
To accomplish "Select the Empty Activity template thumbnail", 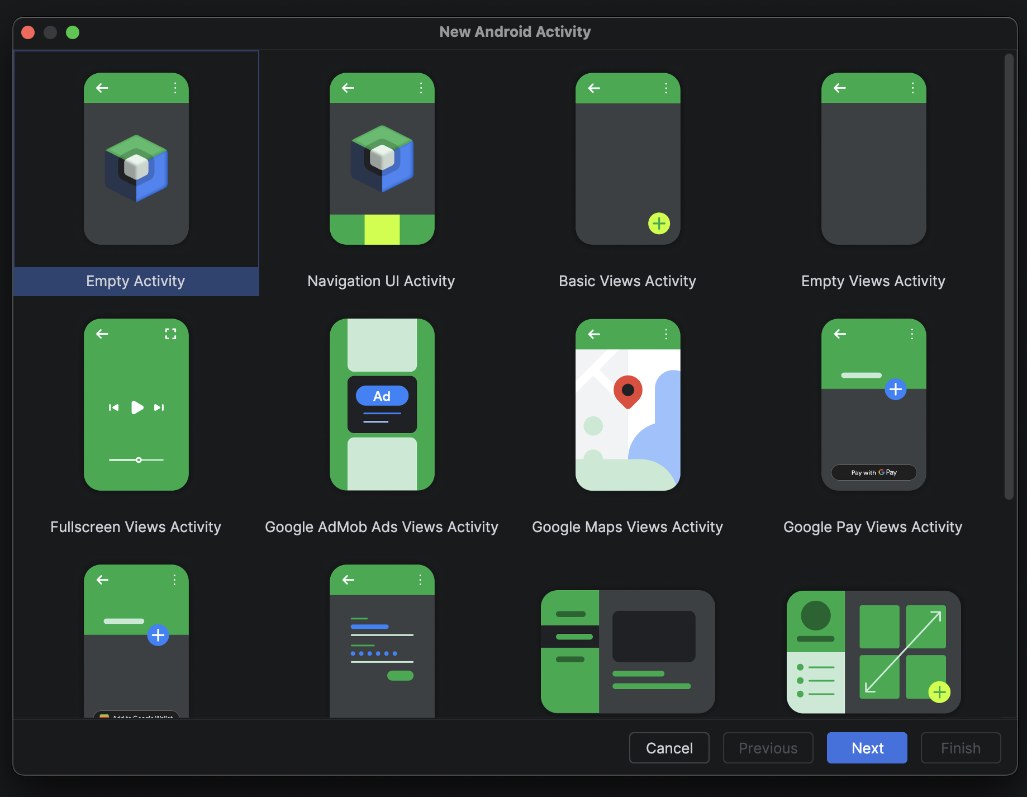I will pyautogui.click(x=136, y=159).
